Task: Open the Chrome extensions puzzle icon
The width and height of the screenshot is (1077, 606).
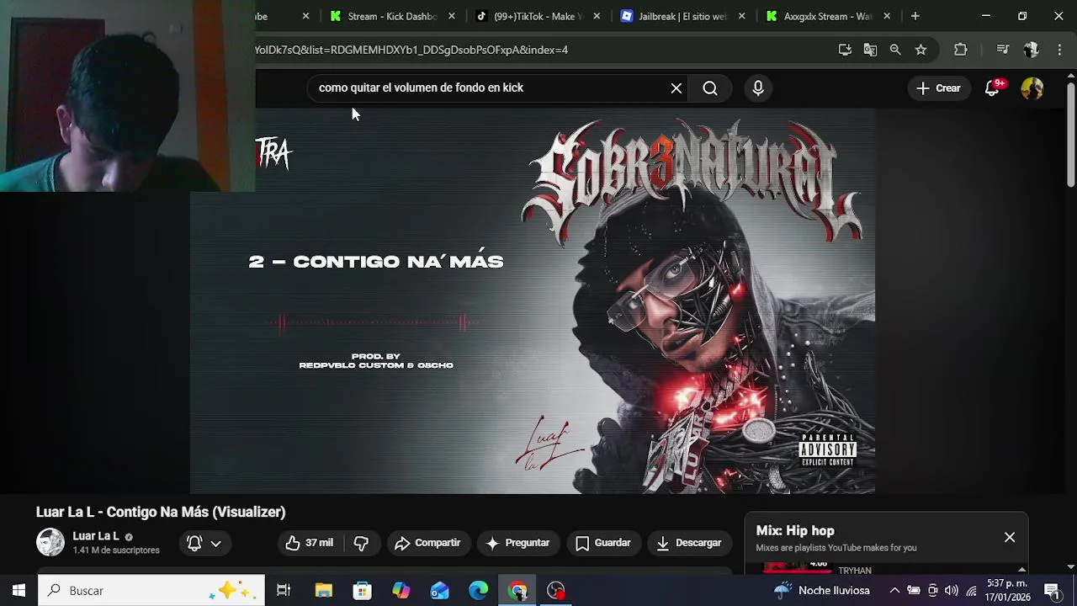Action: click(961, 50)
